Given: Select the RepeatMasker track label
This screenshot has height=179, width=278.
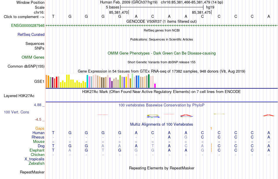Looking at the screenshot, I should pos(32,172).
